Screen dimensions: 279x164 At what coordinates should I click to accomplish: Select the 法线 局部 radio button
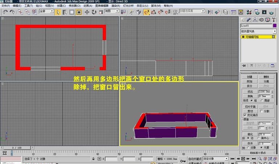(x=262, y=101)
